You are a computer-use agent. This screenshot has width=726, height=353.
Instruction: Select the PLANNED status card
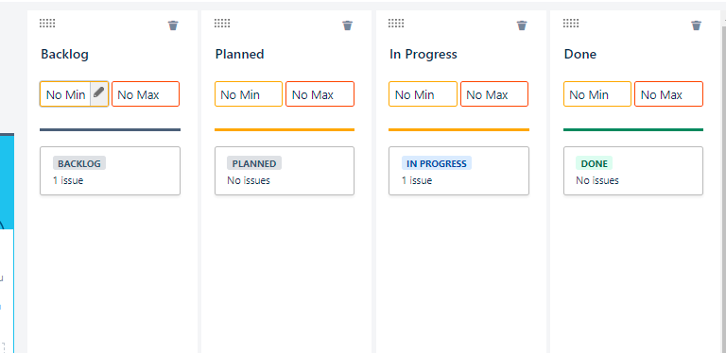coord(285,171)
